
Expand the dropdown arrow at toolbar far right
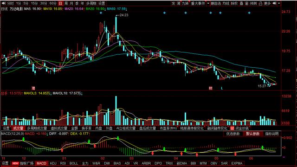[279, 3]
